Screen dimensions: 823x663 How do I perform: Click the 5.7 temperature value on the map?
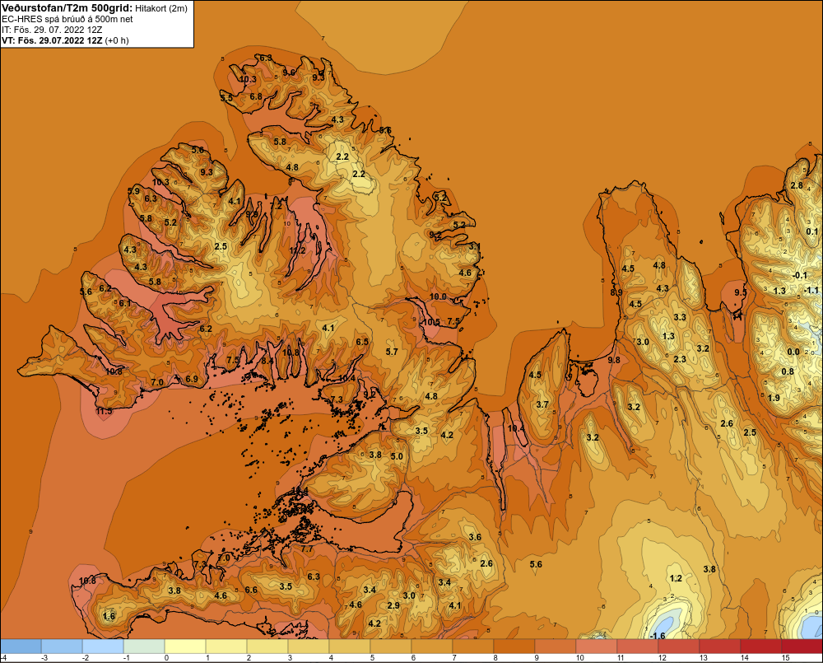[392, 352]
